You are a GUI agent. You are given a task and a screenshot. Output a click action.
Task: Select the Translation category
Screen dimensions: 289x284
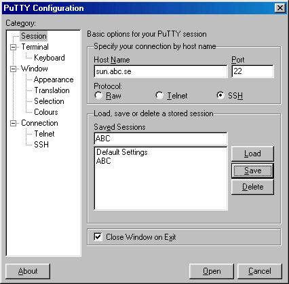[52, 90]
